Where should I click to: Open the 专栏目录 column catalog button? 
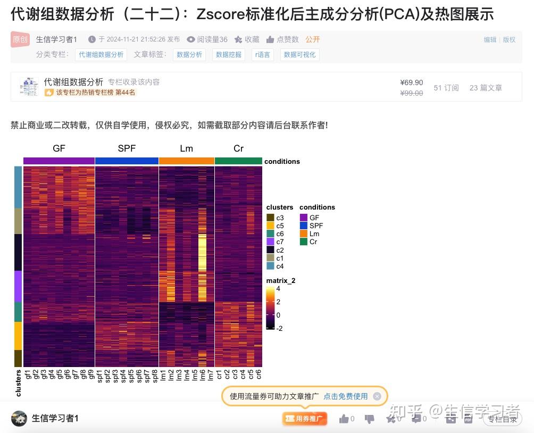coord(502,419)
